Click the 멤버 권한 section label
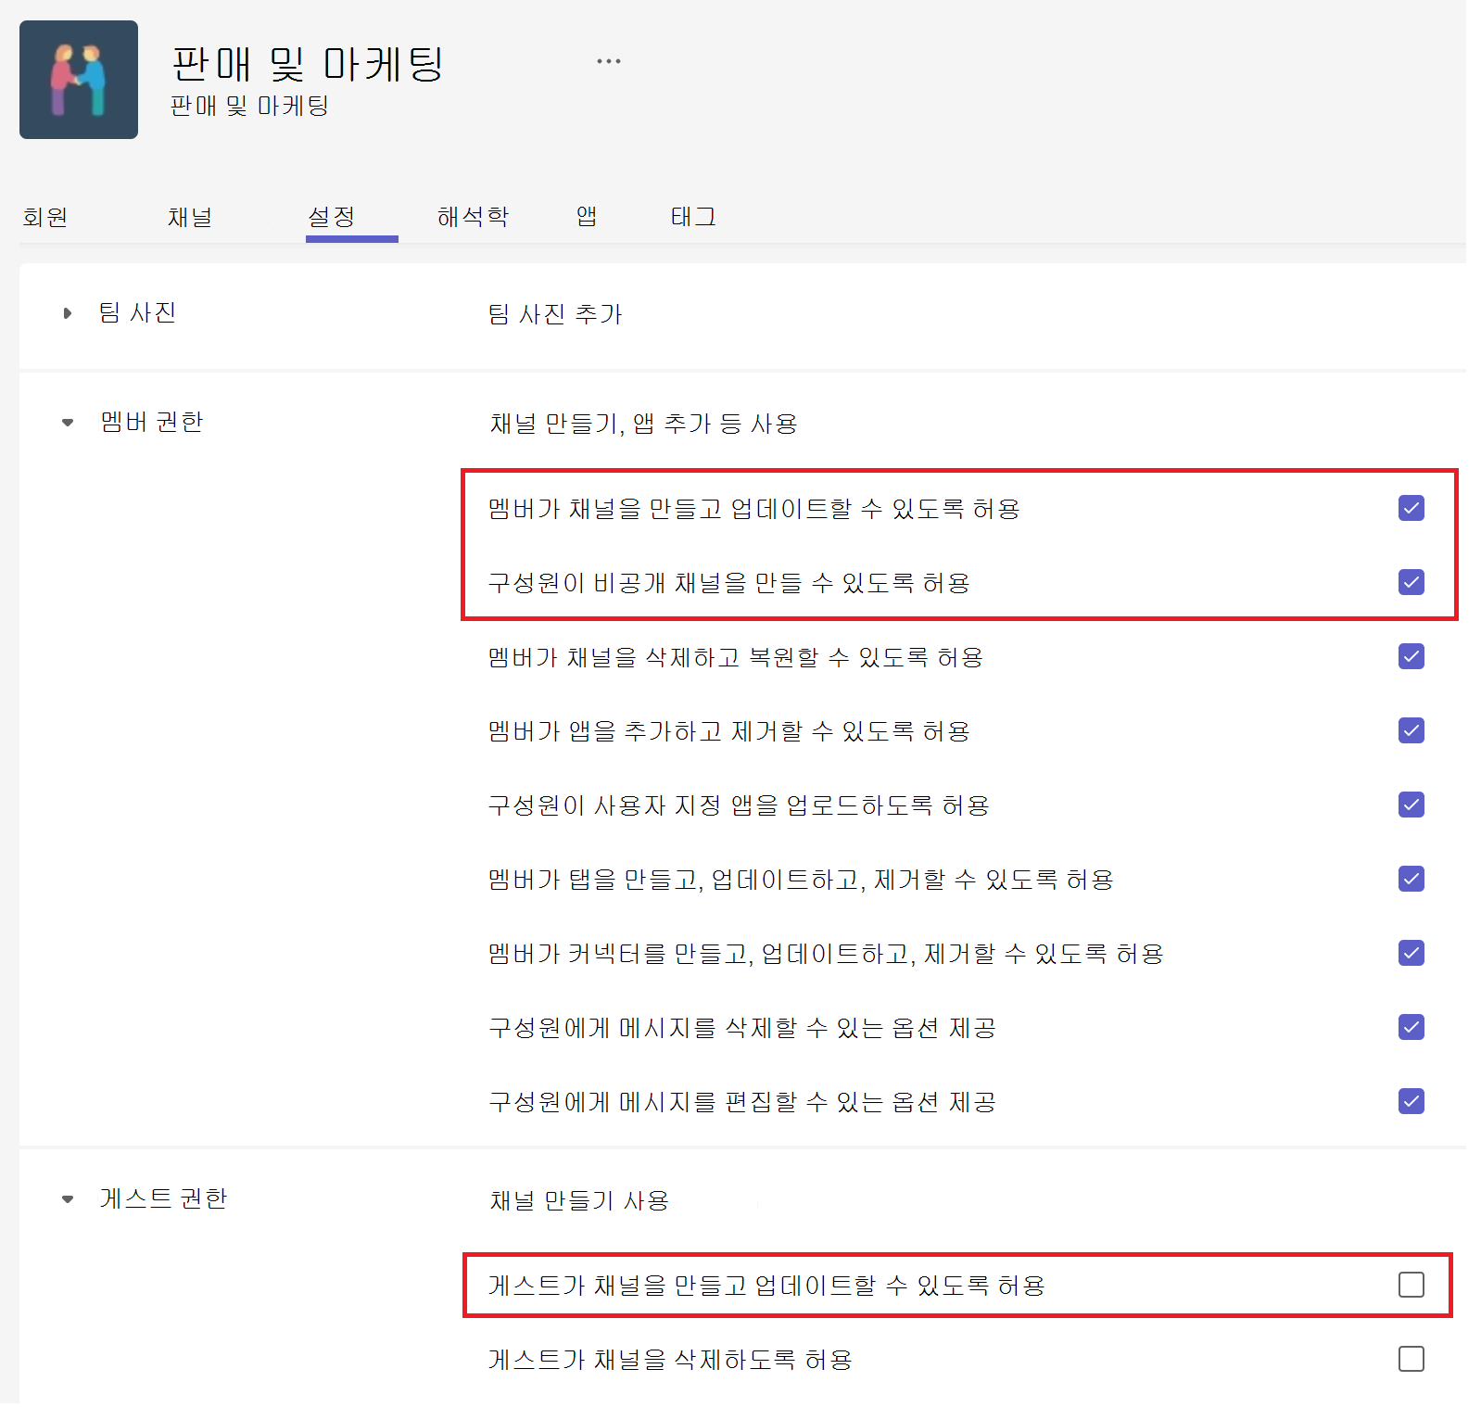 (152, 423)
